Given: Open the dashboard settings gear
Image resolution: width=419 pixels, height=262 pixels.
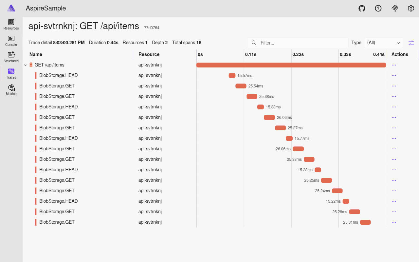Looking at the screenshot, I should coord(411,8).
